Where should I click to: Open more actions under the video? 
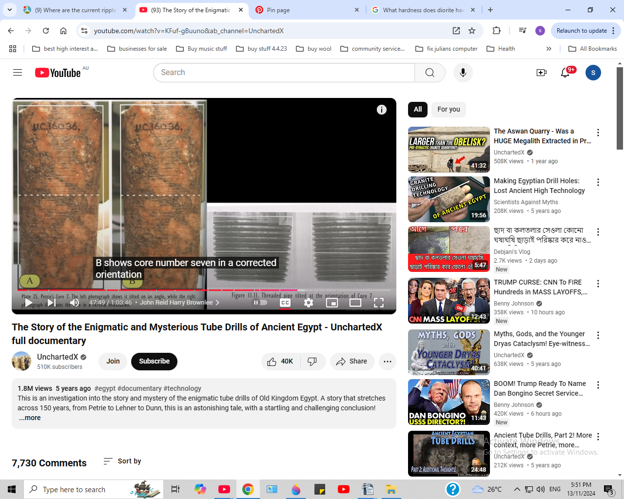388,361
